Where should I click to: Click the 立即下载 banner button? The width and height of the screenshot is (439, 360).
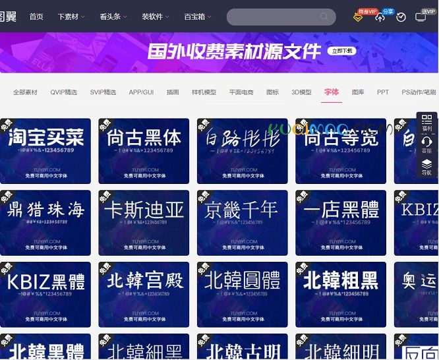[342, 51]
